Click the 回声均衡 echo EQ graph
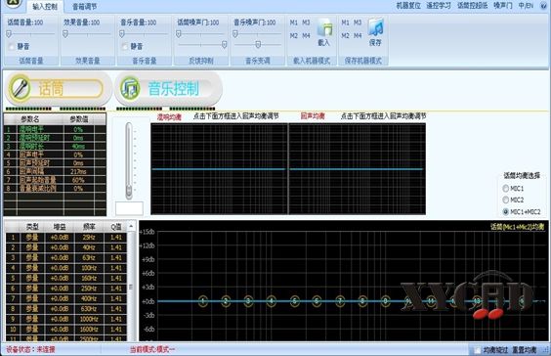The height and width of the screenshot is (356, 551). pos(357,169)
